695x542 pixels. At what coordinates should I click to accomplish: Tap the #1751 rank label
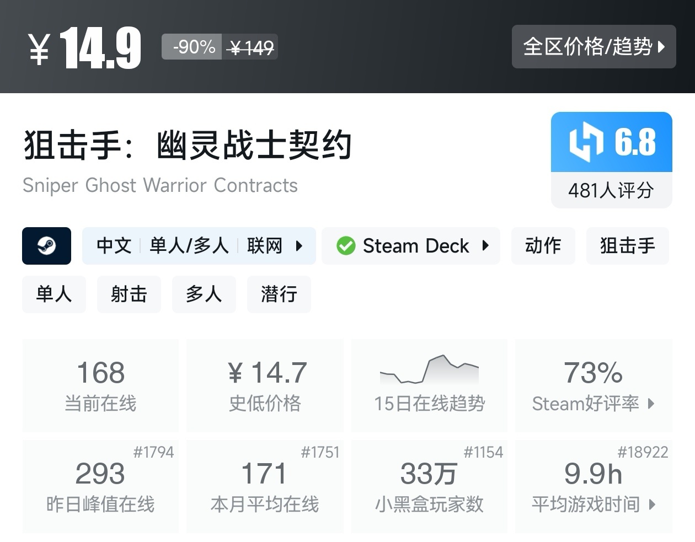pos(320,452)
